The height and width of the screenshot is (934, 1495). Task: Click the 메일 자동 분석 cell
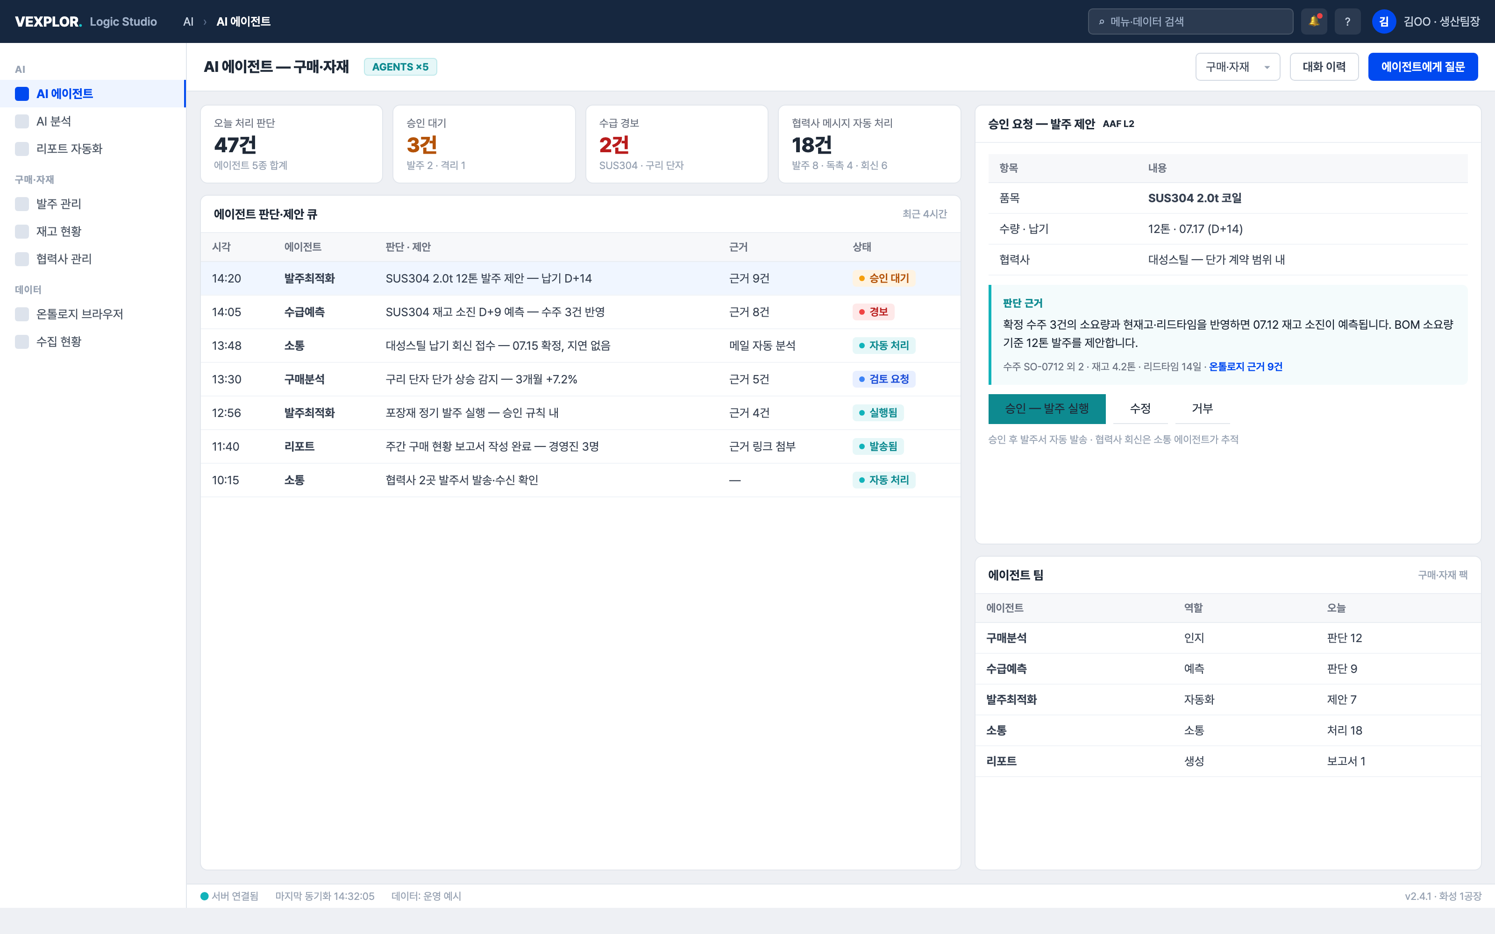pyautogui.click(x=762, y=346)
